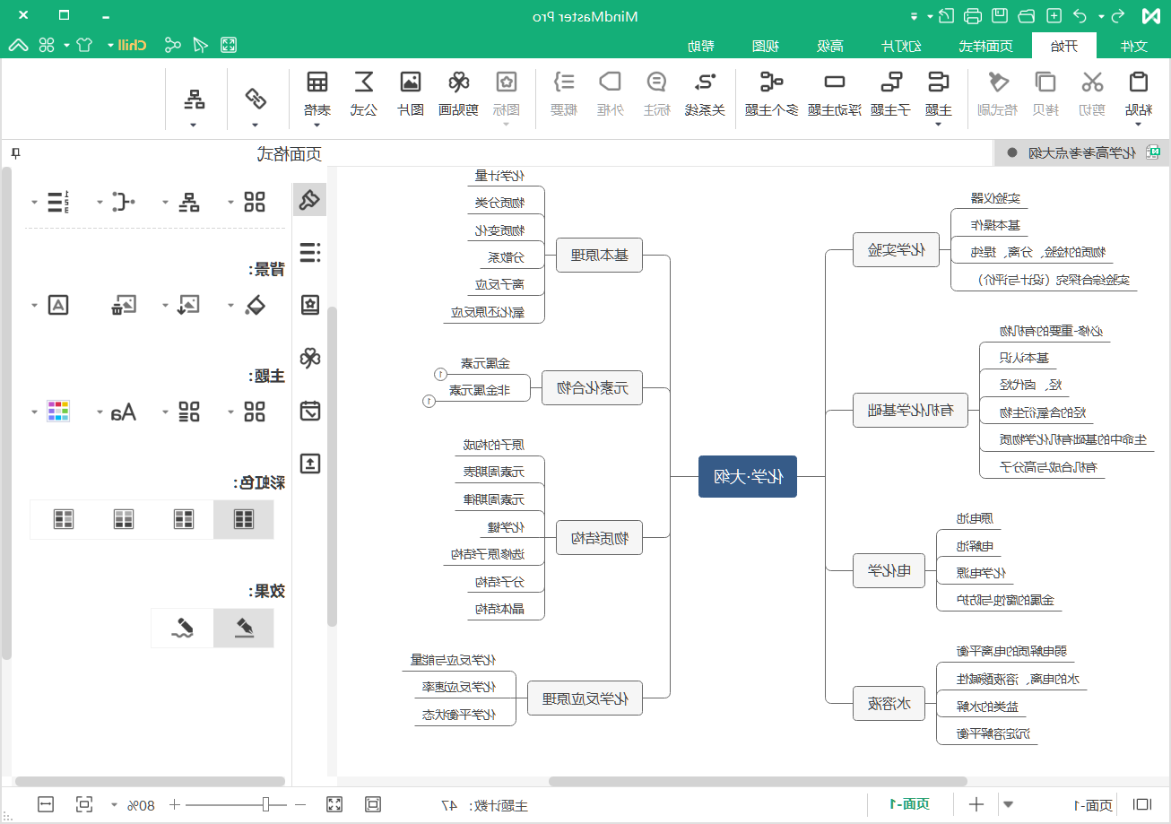Switch to the 帮助 tab
The width and height of the screenshot is (1171, 824).
point(701,46)
